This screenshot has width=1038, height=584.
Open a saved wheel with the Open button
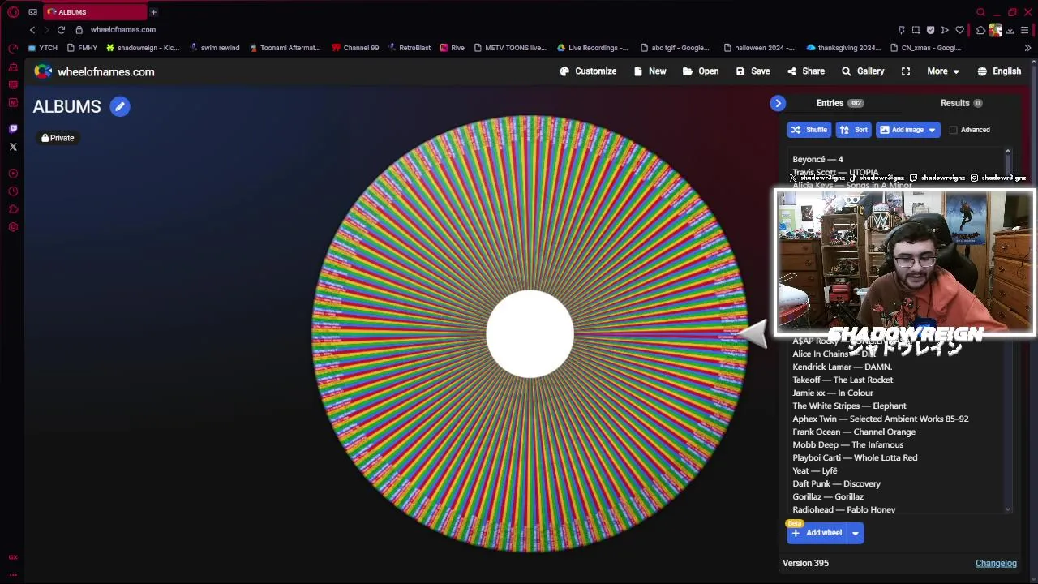[701, 71]
